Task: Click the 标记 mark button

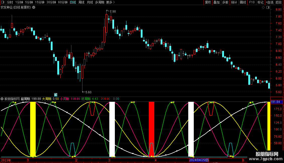Action: click(260, 2)
